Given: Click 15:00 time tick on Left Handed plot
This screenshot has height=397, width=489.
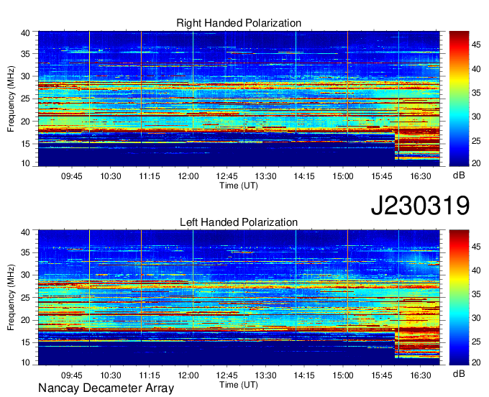Looking at the screenshot, I should (x=343, y=375).
